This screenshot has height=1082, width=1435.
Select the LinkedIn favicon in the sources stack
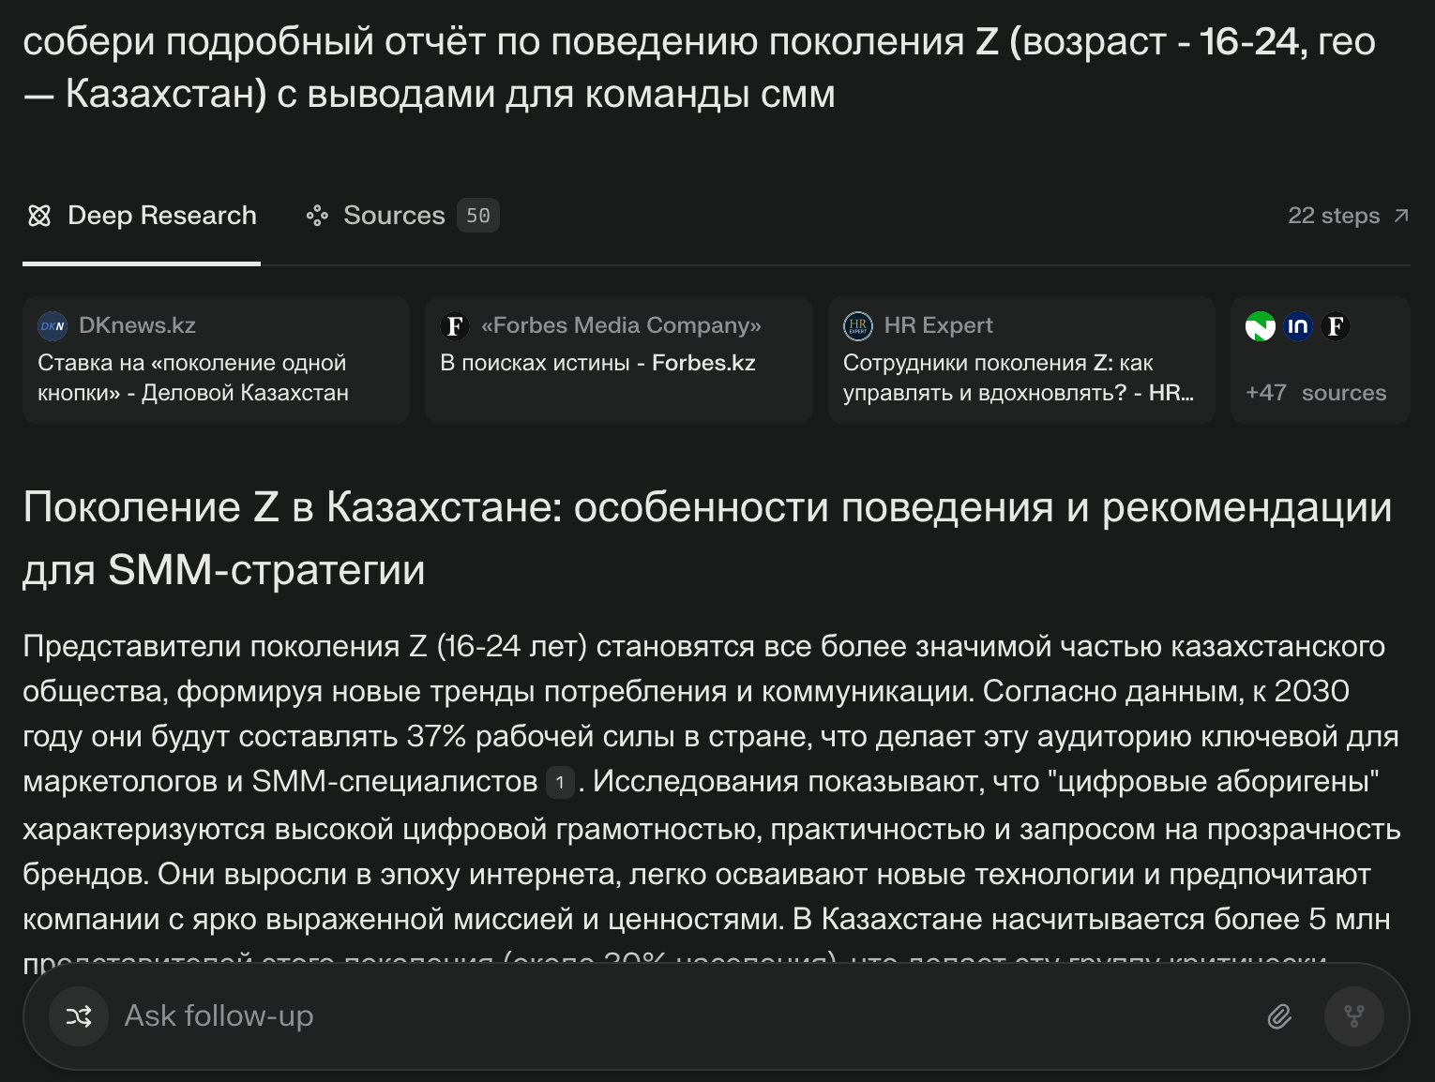coord(1298,326)
